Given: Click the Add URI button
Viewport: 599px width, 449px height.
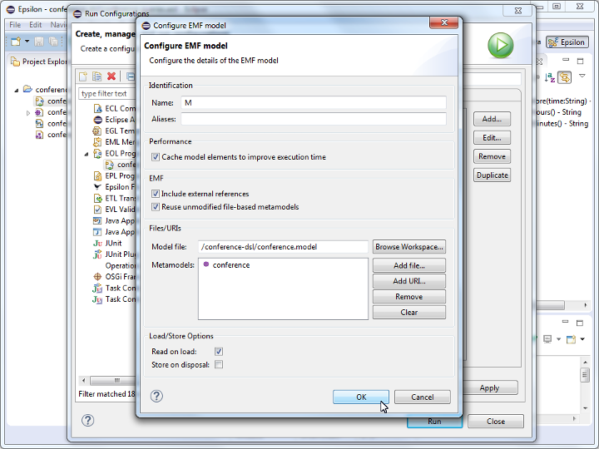Looking at the screenshot, I should click(x=408, y=281).
